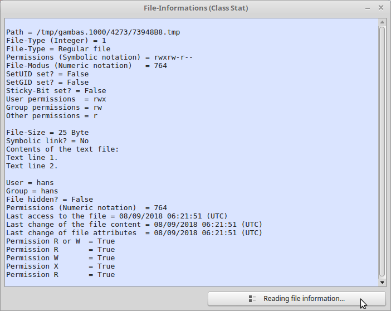Viewport: 391px width, 311px height.
Task: Click the File hidden? = False line
Action: coord(50,200)
